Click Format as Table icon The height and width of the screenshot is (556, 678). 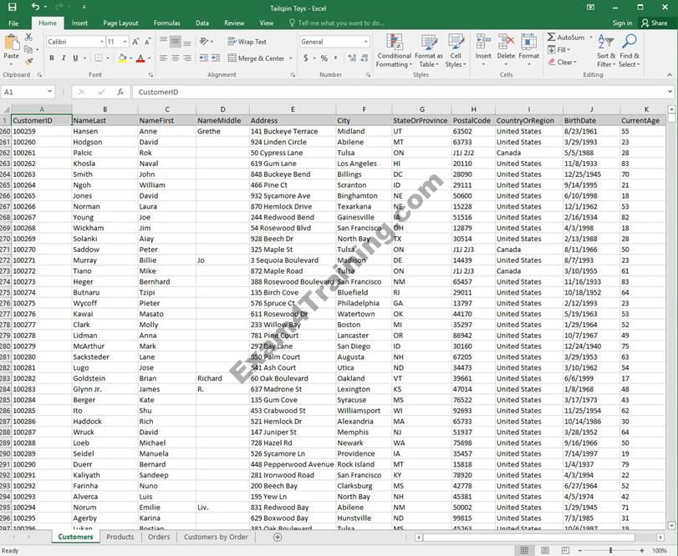(429, 52)
